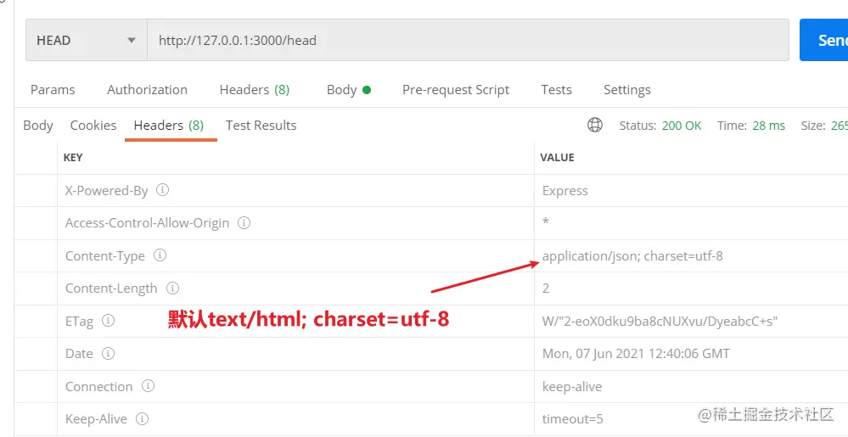The width and height of the screenshot is (848, 437).
Task: Click the Content-Type info icon
Action: click(160, 255)
